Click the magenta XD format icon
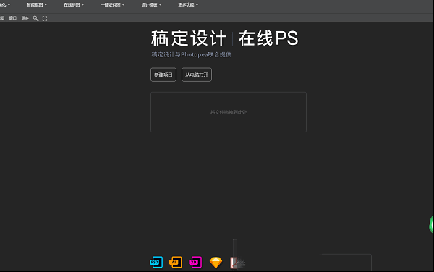The height and width of the screenshot is (272, 434). [x=195, y=262]
